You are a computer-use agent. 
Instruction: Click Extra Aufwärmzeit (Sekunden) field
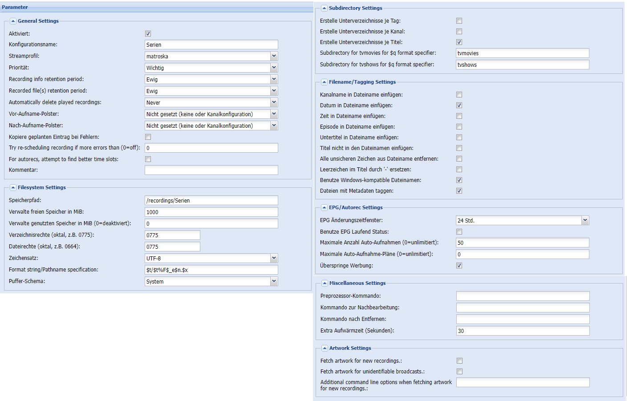click(523, 331)
